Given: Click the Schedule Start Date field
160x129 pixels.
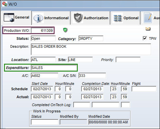Looking at the screenshot, I should tap(42, 89).
